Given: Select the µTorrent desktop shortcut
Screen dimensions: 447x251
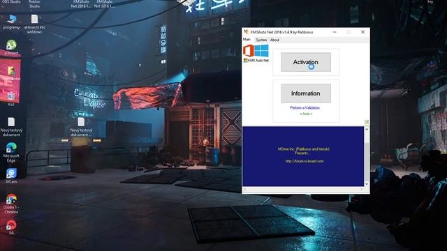Looking at the screenshot, I should [x=11, y=47].
